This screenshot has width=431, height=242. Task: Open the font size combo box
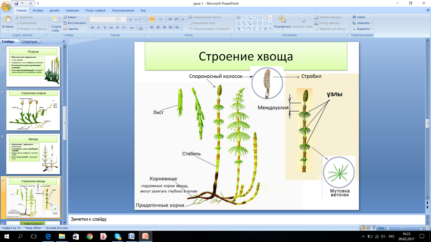pos(122,20)
